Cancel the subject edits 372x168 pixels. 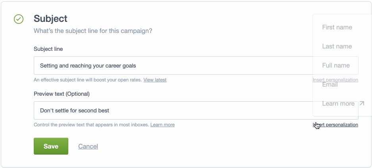point(88,147)
